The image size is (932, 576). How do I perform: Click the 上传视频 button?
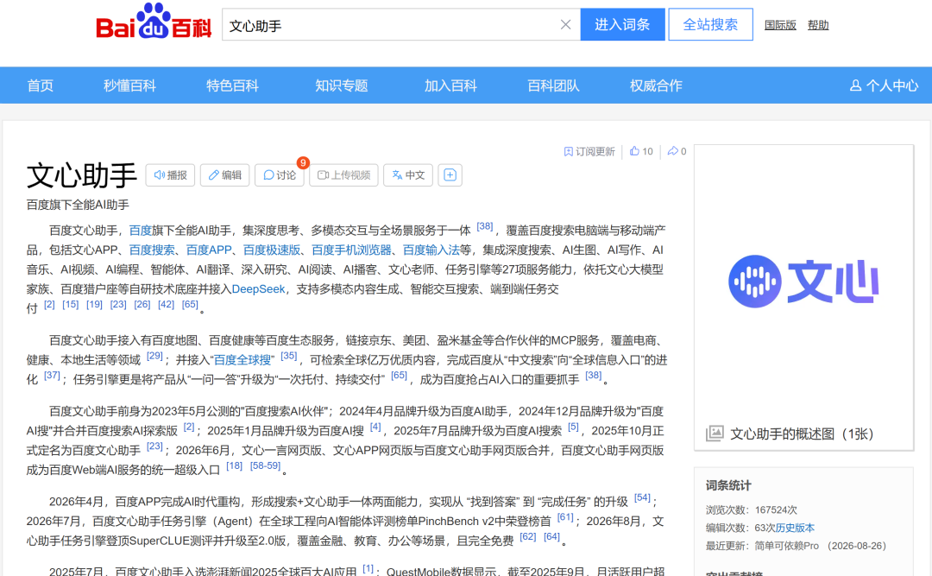(x=343, y=175)
